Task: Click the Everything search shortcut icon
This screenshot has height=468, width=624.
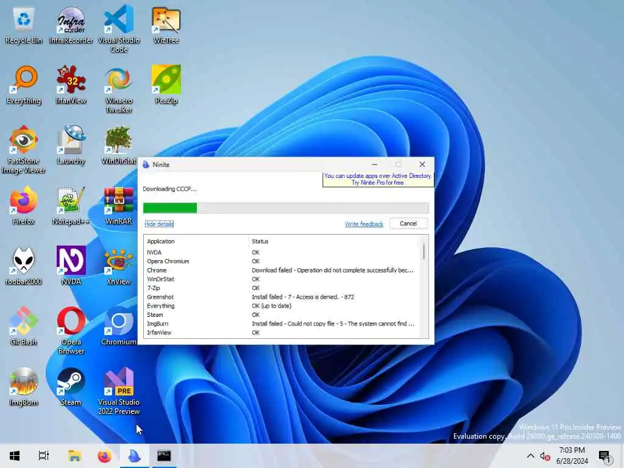Action: coord(24,85)
